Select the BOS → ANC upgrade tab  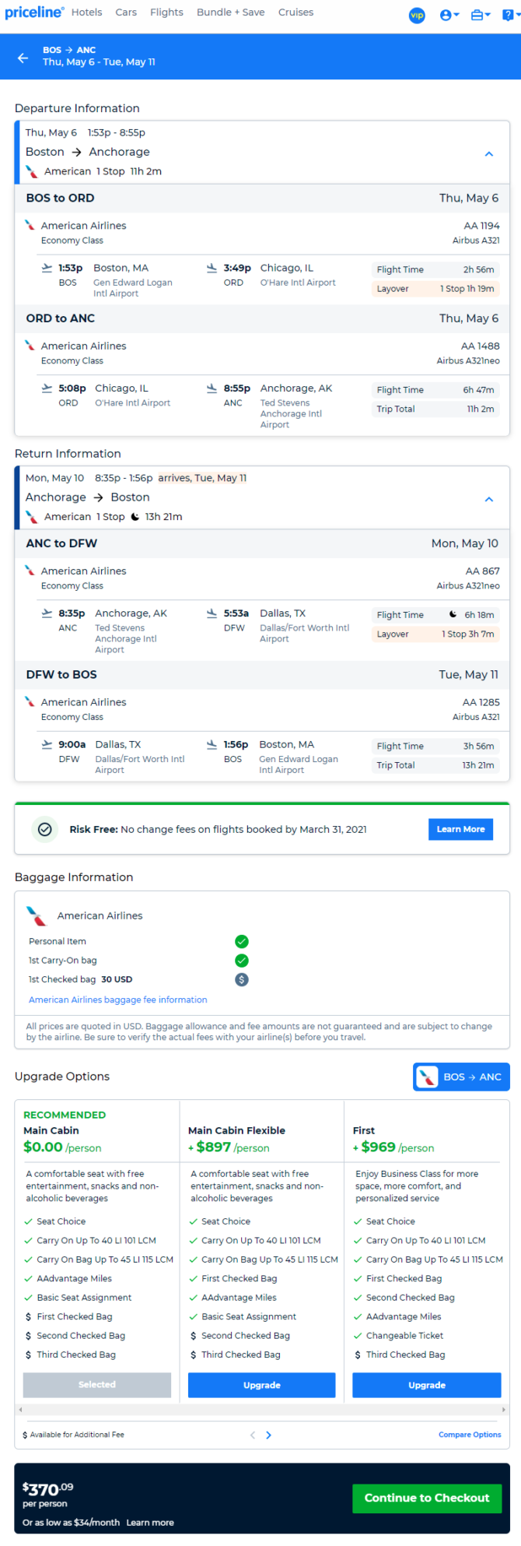click(461, 1077)
